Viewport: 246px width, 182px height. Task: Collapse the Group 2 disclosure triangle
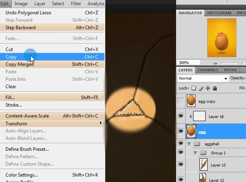[195, 152]
